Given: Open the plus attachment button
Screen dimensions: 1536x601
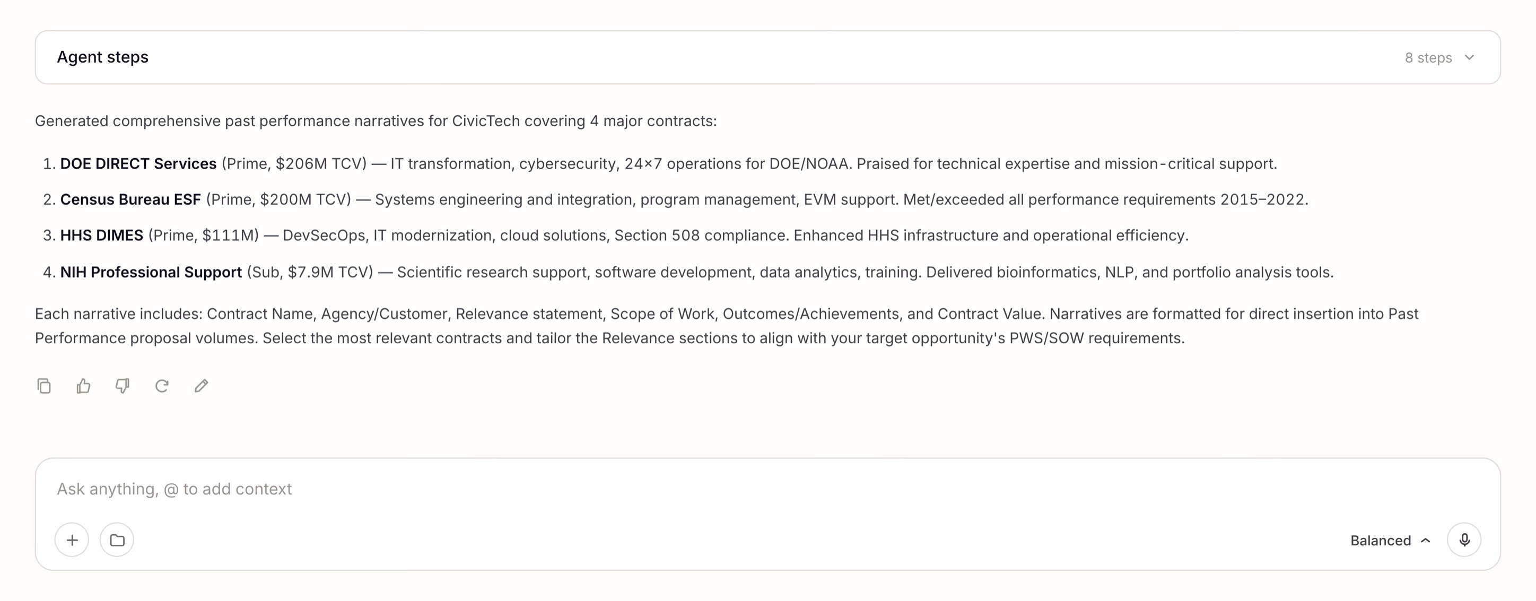Looking at the screenshot, I should point(72,540).
